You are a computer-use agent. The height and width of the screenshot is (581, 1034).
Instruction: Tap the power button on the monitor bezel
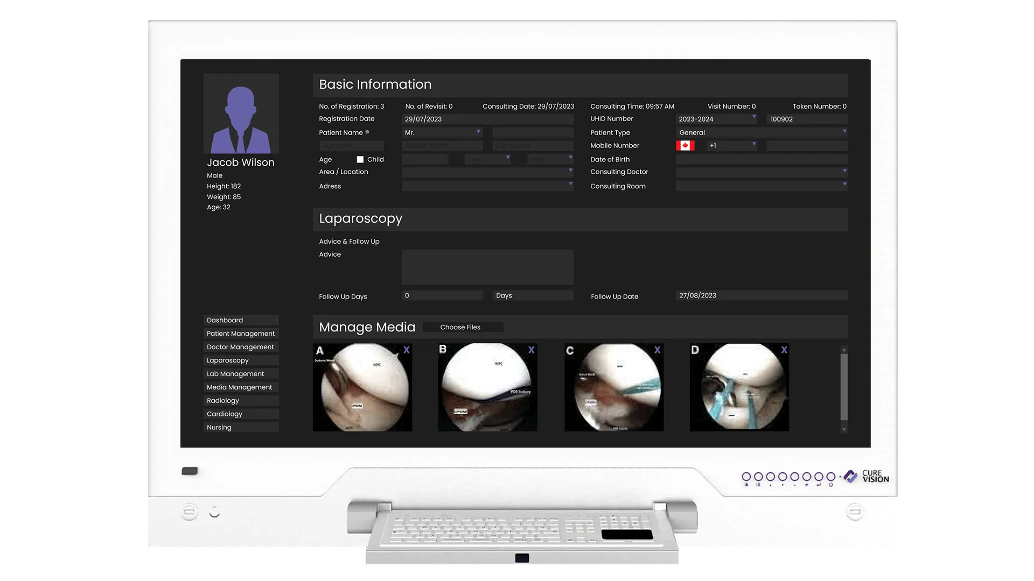[x=831, y=477]
